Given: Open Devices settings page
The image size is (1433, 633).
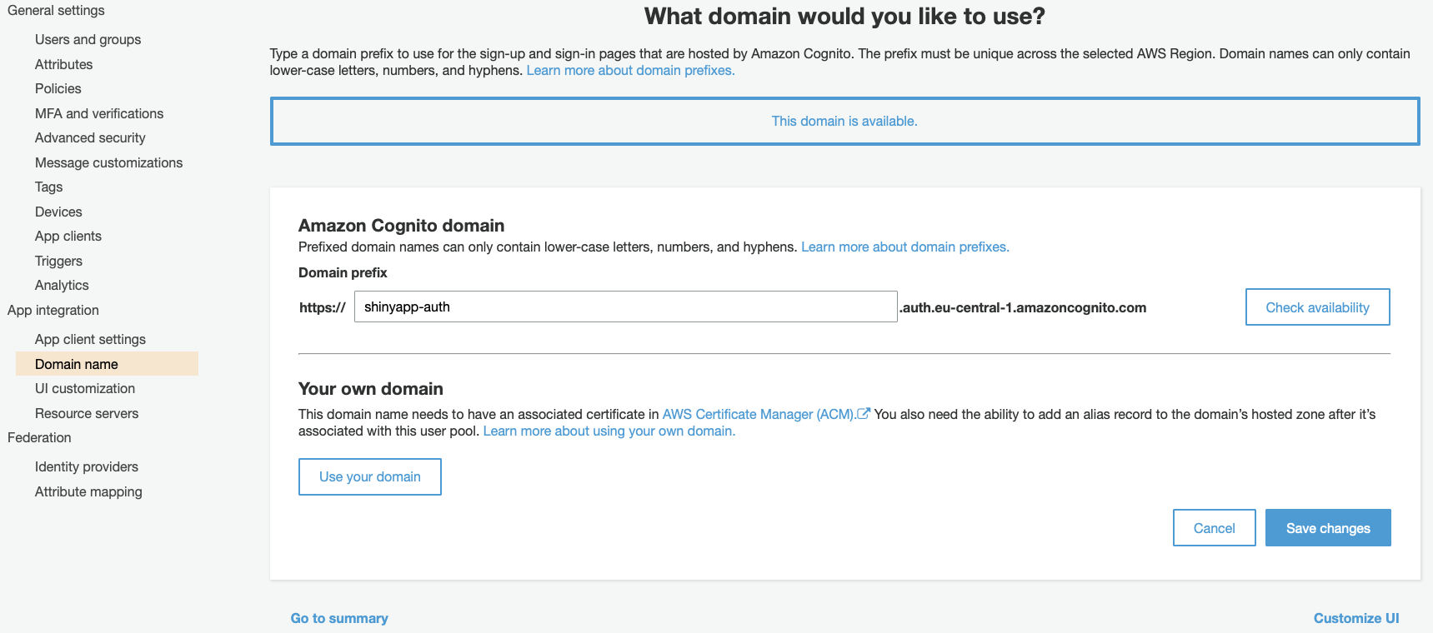Looking at the screenshot, I should pyautogui.click(x=58, y=212).
